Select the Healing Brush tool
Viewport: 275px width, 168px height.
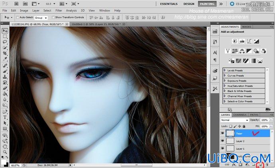[x=5, y=66]
